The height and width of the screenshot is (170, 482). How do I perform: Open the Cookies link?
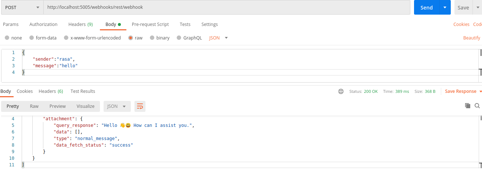461,24
